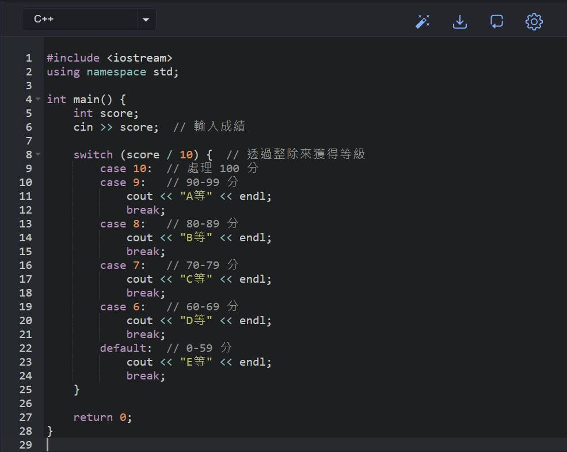This screenshot has height=452, width=567.
Task: Click the cout line printing "E等"
Action: tap(199, 362)
